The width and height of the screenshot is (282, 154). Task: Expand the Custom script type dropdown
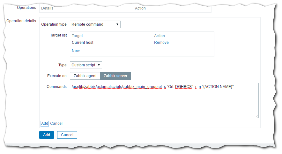tap(86, 65)
